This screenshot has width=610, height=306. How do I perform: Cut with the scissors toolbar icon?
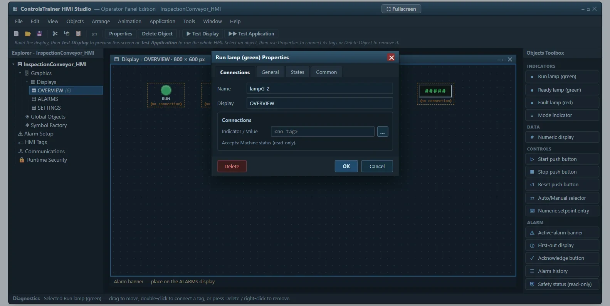[55, 33]
